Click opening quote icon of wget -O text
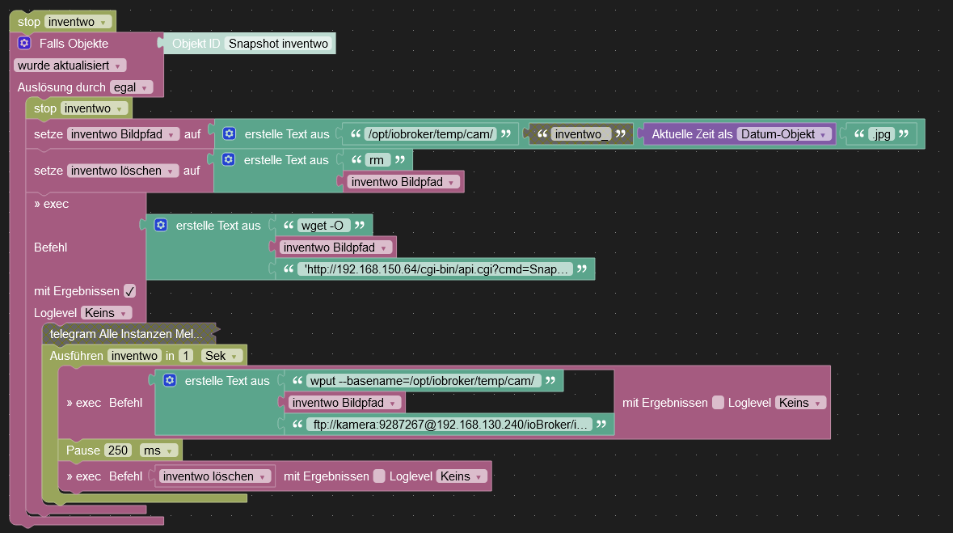The width and height of the screenshot is (953, 533). pos(288,225)
